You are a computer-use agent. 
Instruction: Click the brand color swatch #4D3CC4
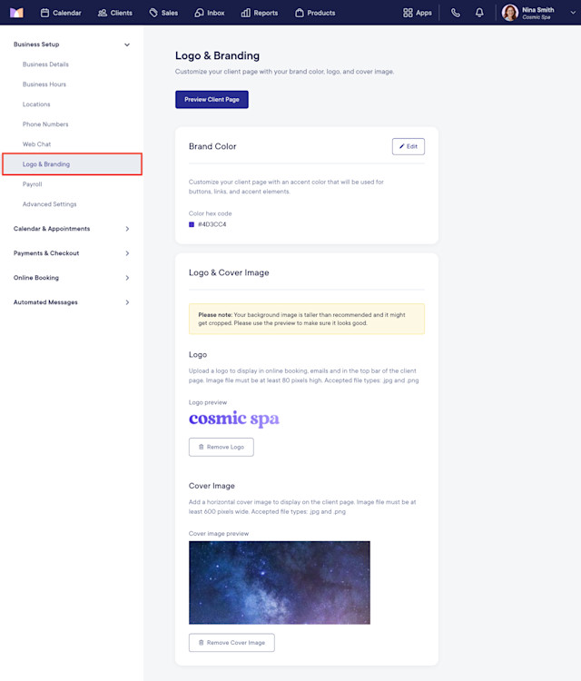[192, 224]
